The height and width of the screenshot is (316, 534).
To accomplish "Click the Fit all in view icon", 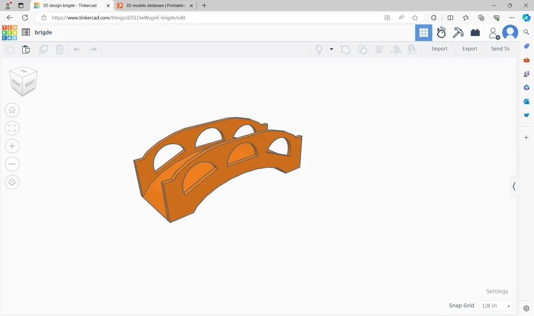I will 12,127.
